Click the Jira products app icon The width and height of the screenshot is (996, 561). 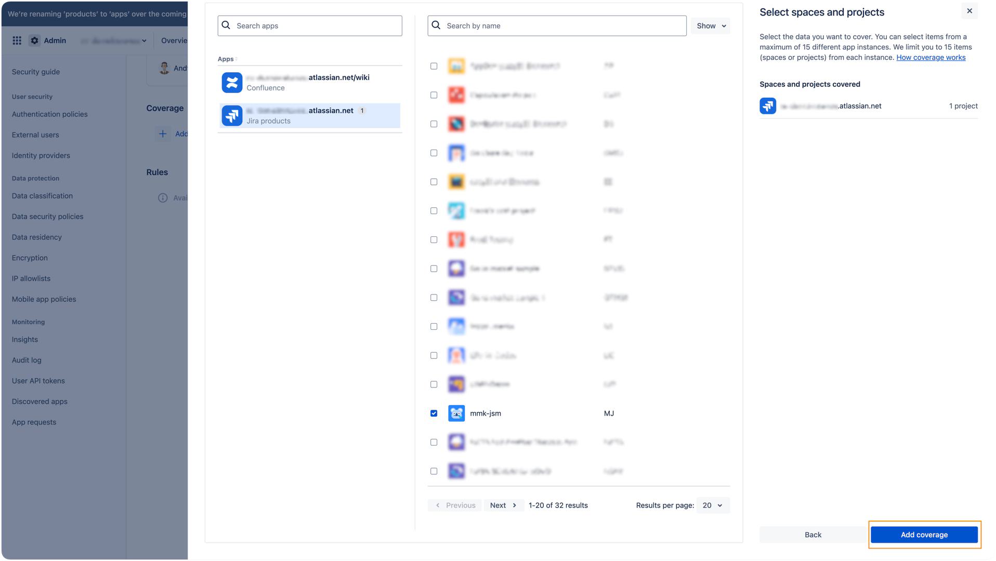[x=232, y=115]
